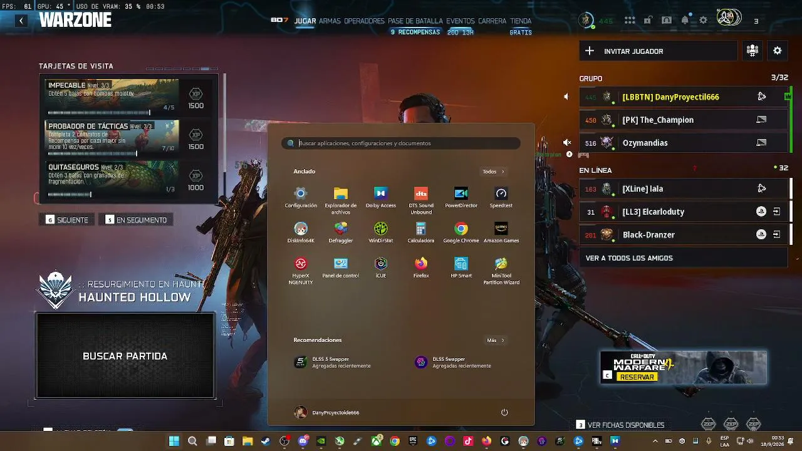Open the Operadores tab
Viewport: 802px width, 451px height.
click(x=364, y=21)
